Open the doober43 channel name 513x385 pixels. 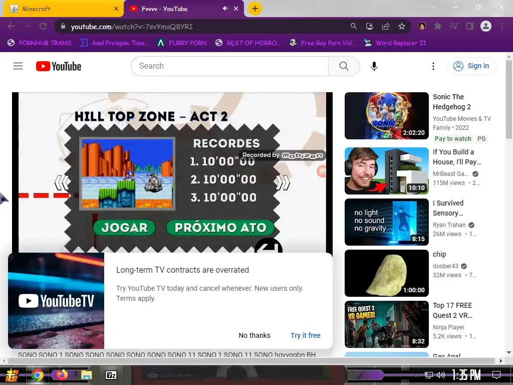[x=445, y=266]
